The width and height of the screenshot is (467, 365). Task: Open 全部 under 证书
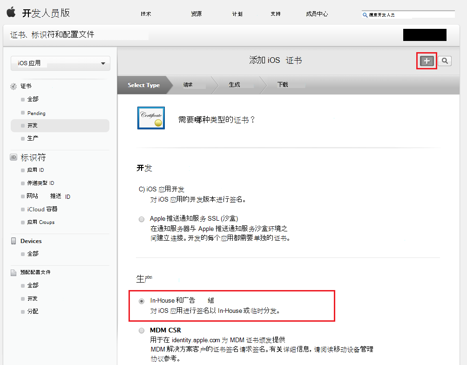(x=33, y=99)
